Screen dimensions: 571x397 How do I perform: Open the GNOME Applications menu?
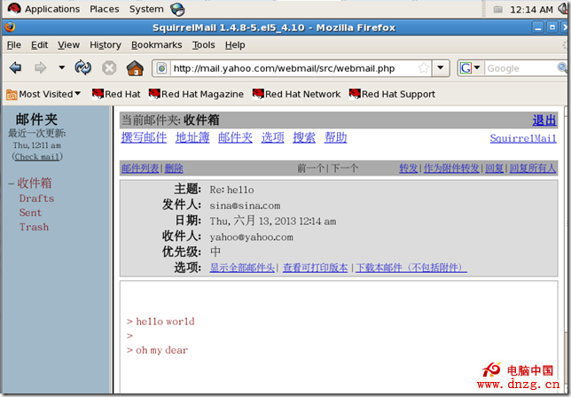[52, 9]
